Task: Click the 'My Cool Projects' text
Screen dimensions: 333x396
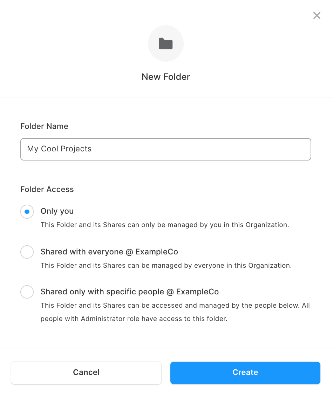Action: point(59,149)
